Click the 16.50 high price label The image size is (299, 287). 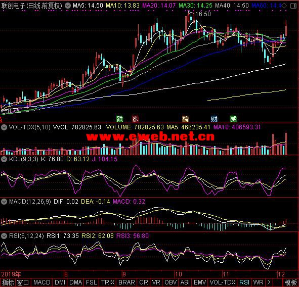tap(203, 14)
